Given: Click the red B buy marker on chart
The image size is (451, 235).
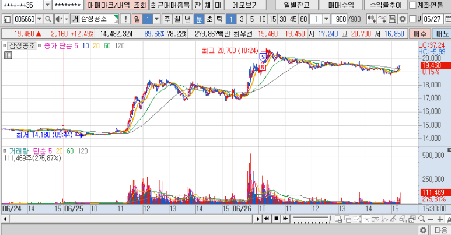Looking at the screenshot, I should (x=263, y=68).
